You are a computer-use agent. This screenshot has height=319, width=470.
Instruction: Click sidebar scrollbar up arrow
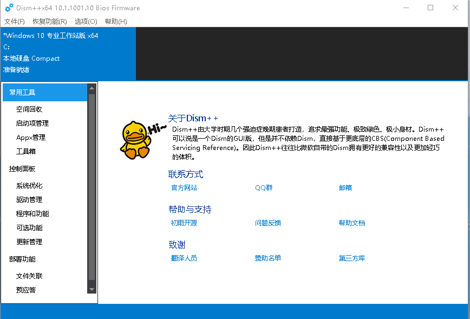pyautogui.click(x=92, y=88)
